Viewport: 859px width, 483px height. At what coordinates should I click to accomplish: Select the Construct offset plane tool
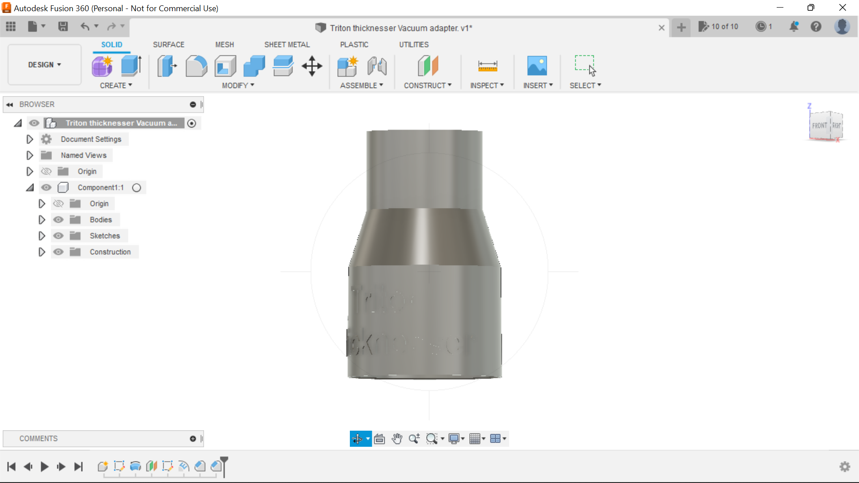coord(428,66)
